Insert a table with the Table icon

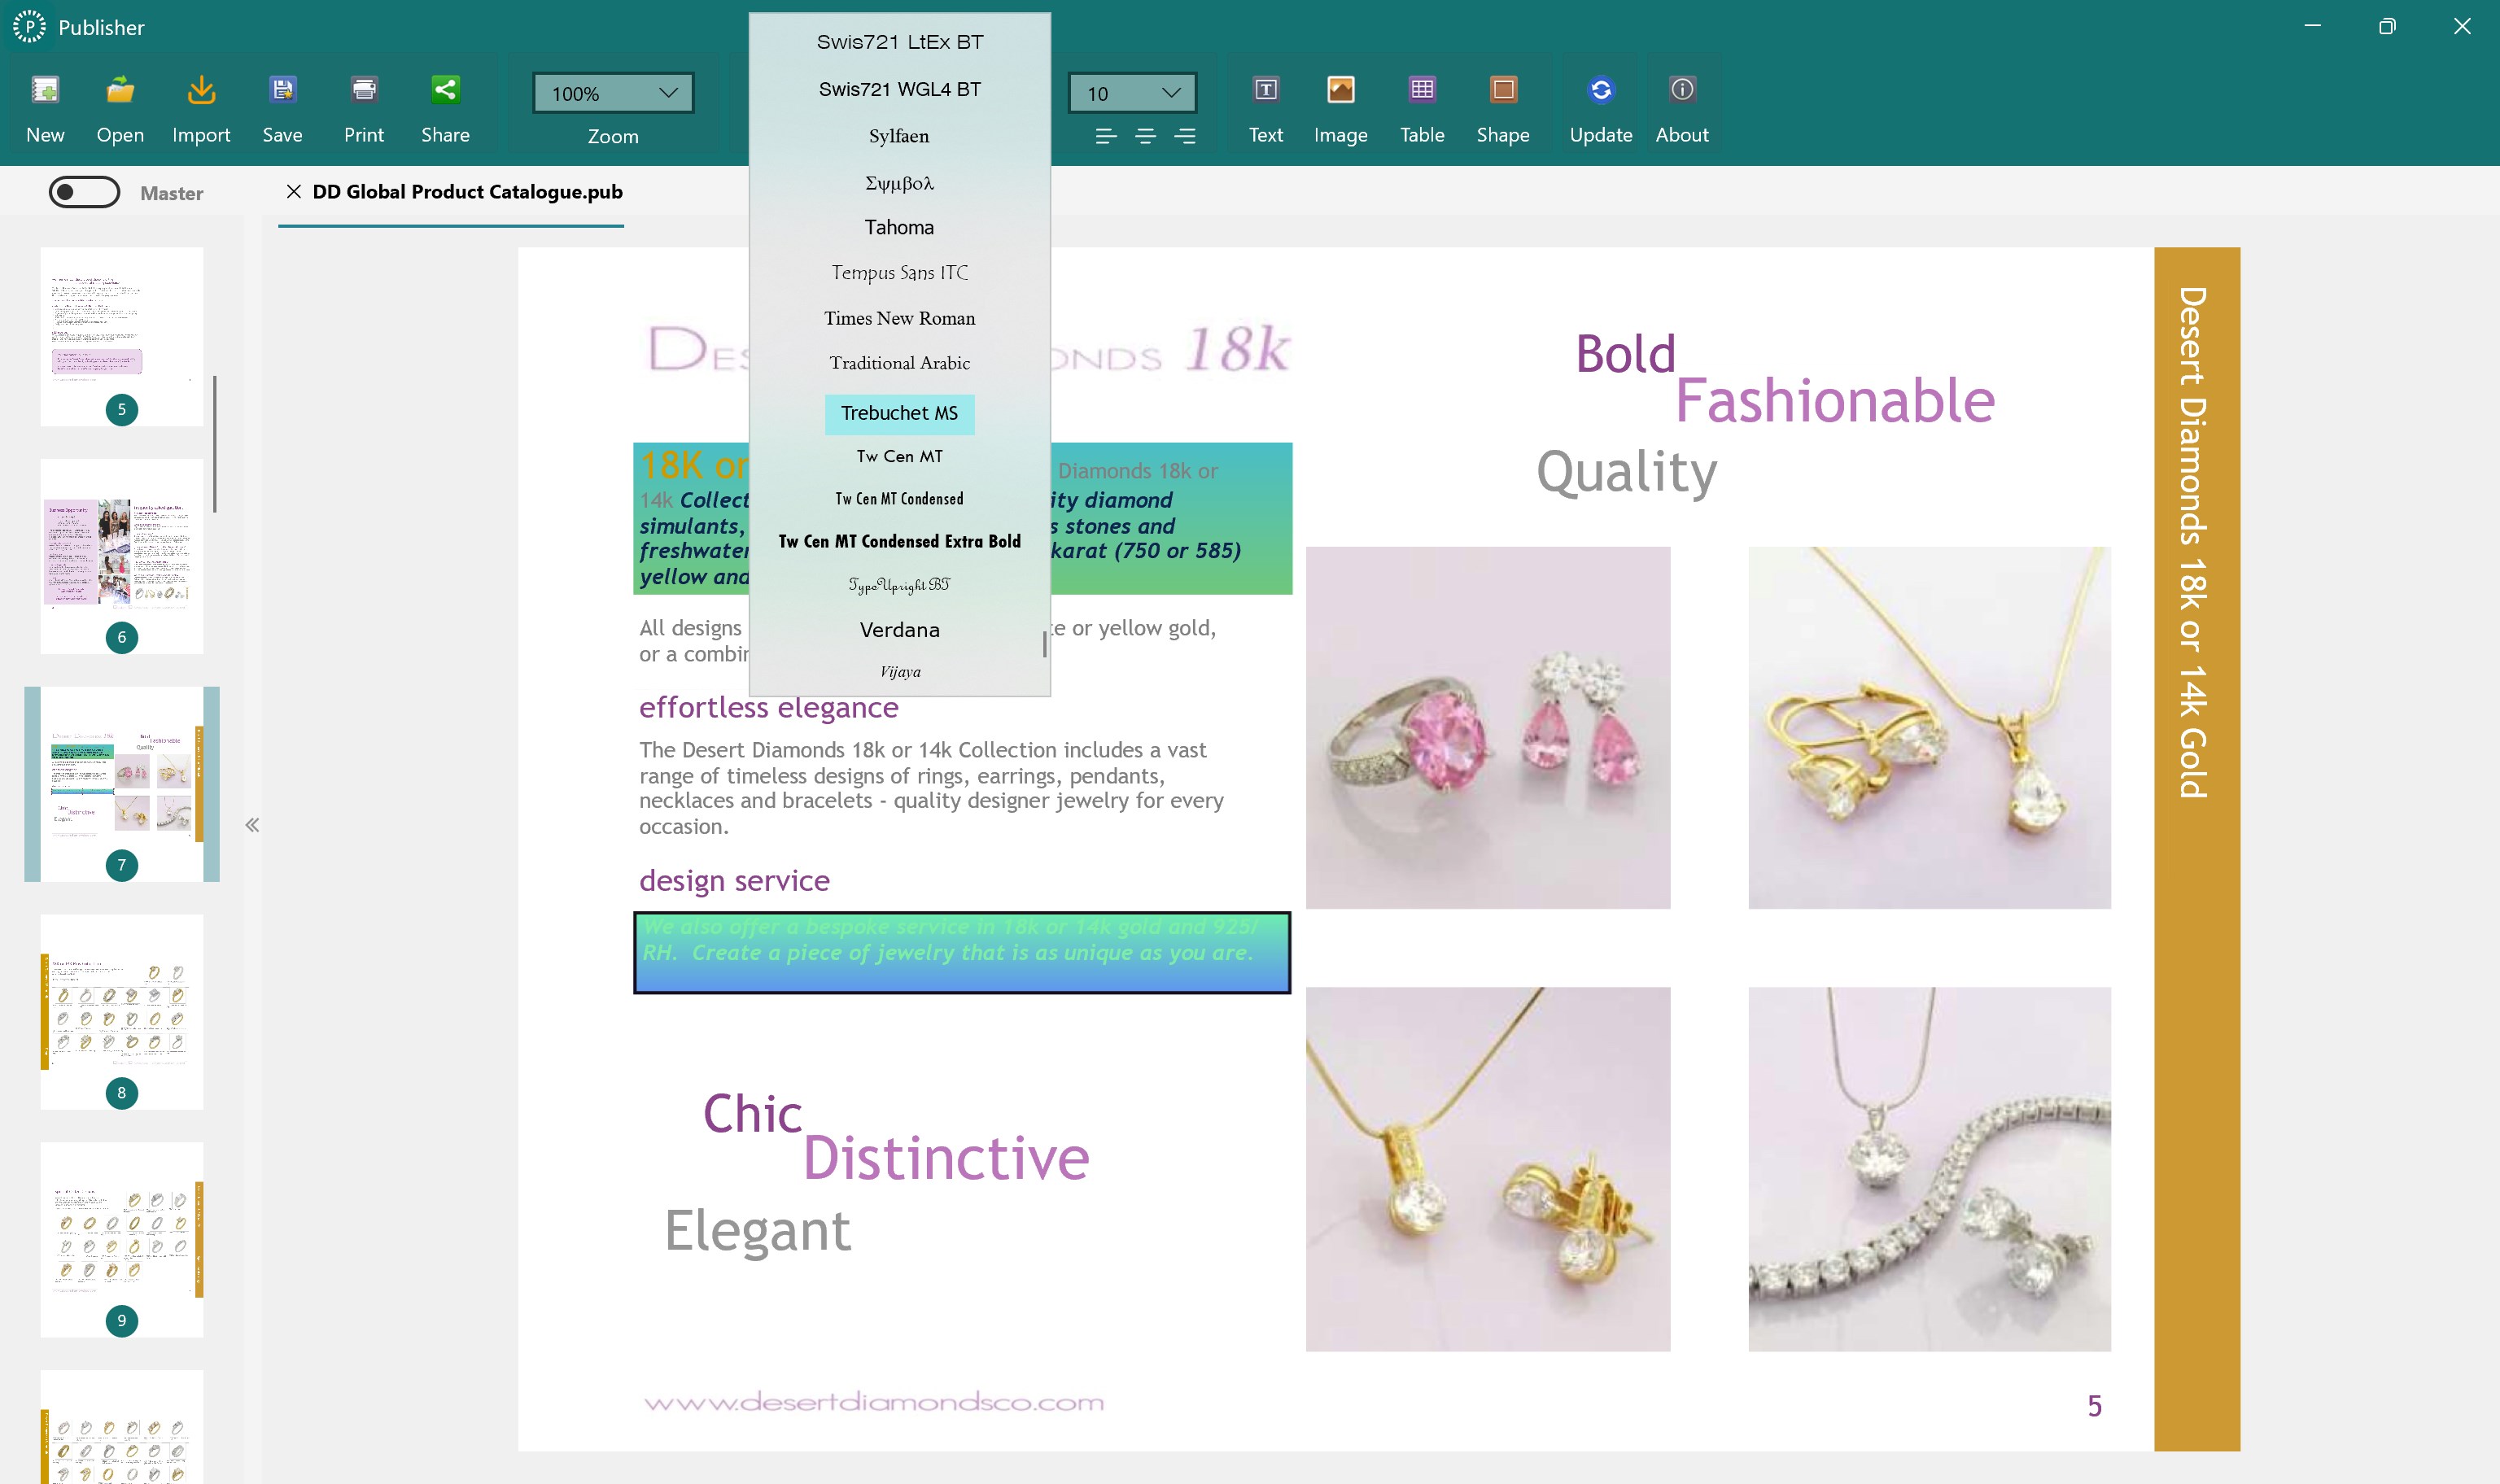point(1422,105)
